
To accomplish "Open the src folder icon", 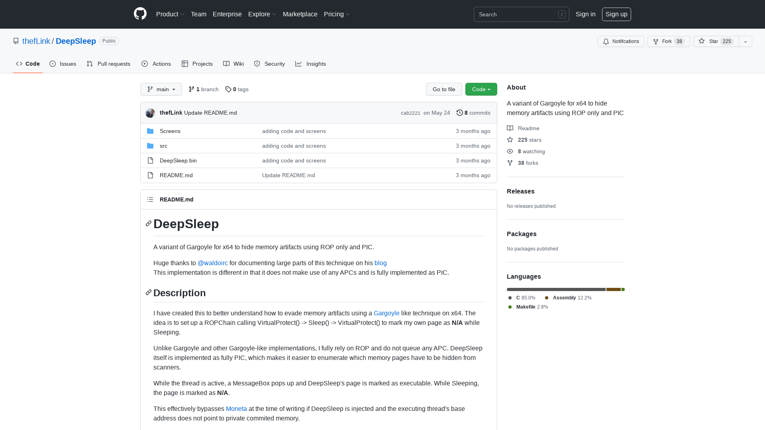I will click(x=150, y=146).
